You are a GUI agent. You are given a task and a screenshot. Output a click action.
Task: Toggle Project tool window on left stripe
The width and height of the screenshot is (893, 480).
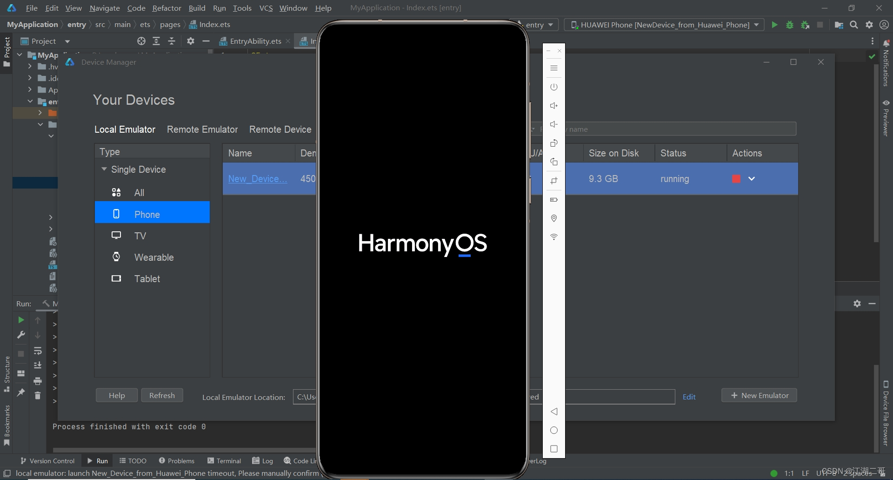click(7, 51)
